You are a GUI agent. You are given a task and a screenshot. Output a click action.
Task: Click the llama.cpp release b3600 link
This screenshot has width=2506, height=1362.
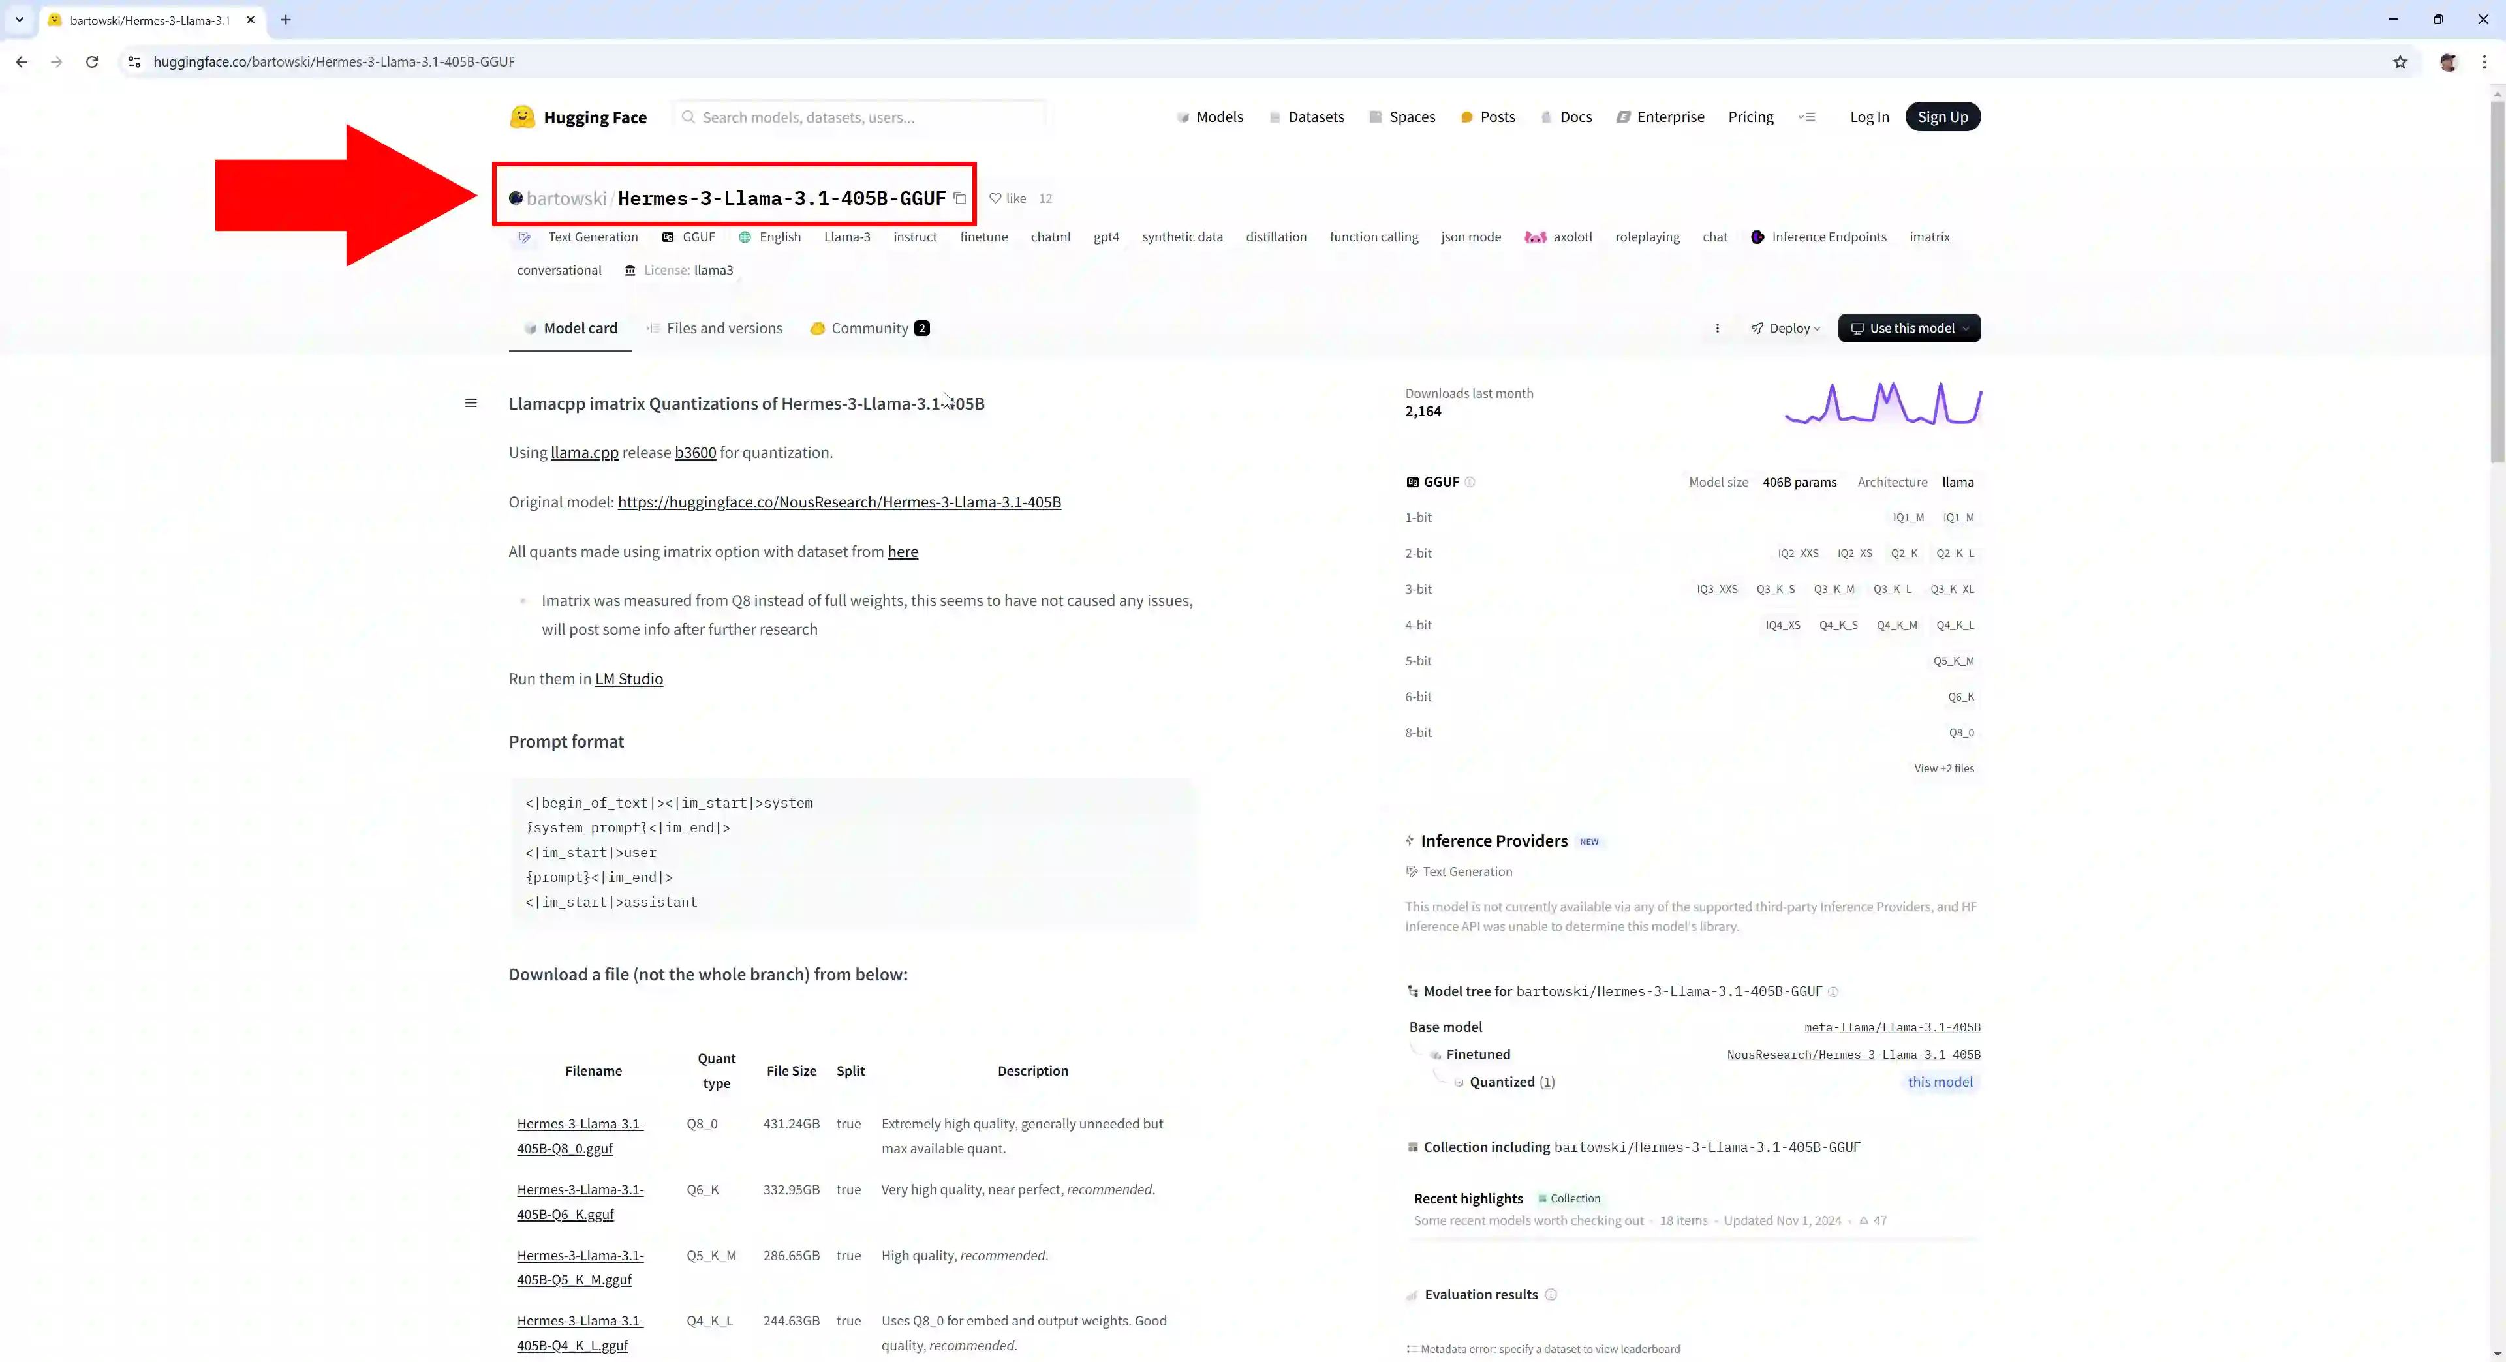(694, 451)
